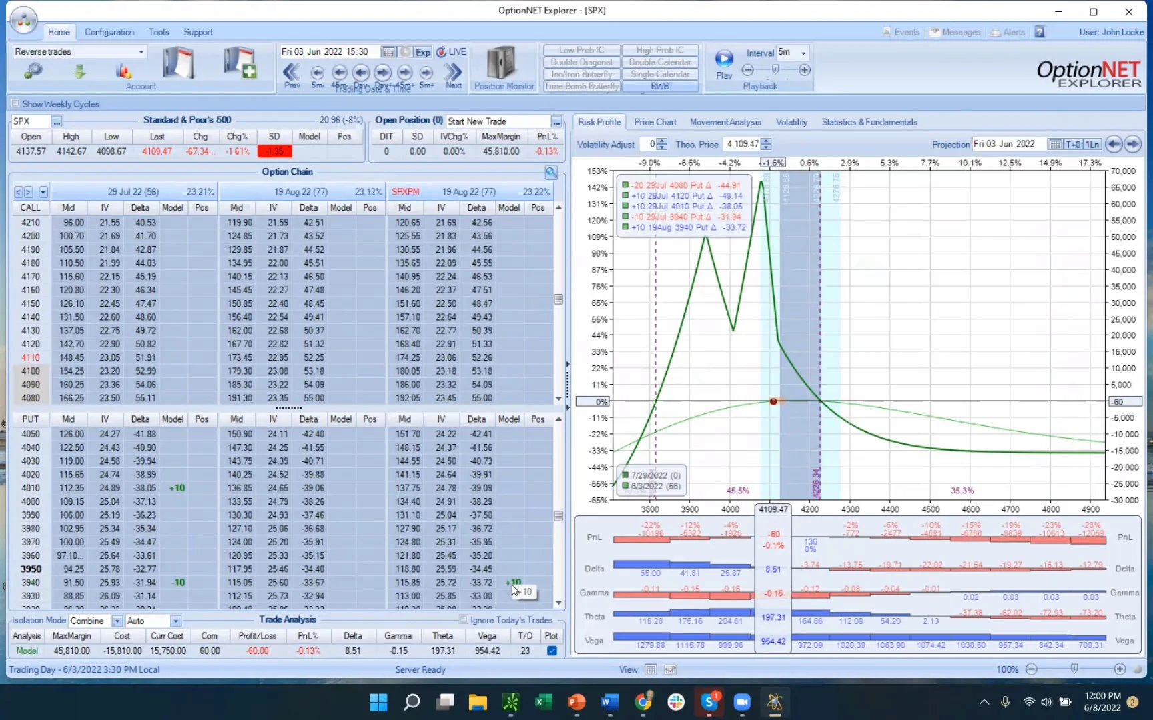Enable Show Weekly Cycles checkbox

coord(15,104)
